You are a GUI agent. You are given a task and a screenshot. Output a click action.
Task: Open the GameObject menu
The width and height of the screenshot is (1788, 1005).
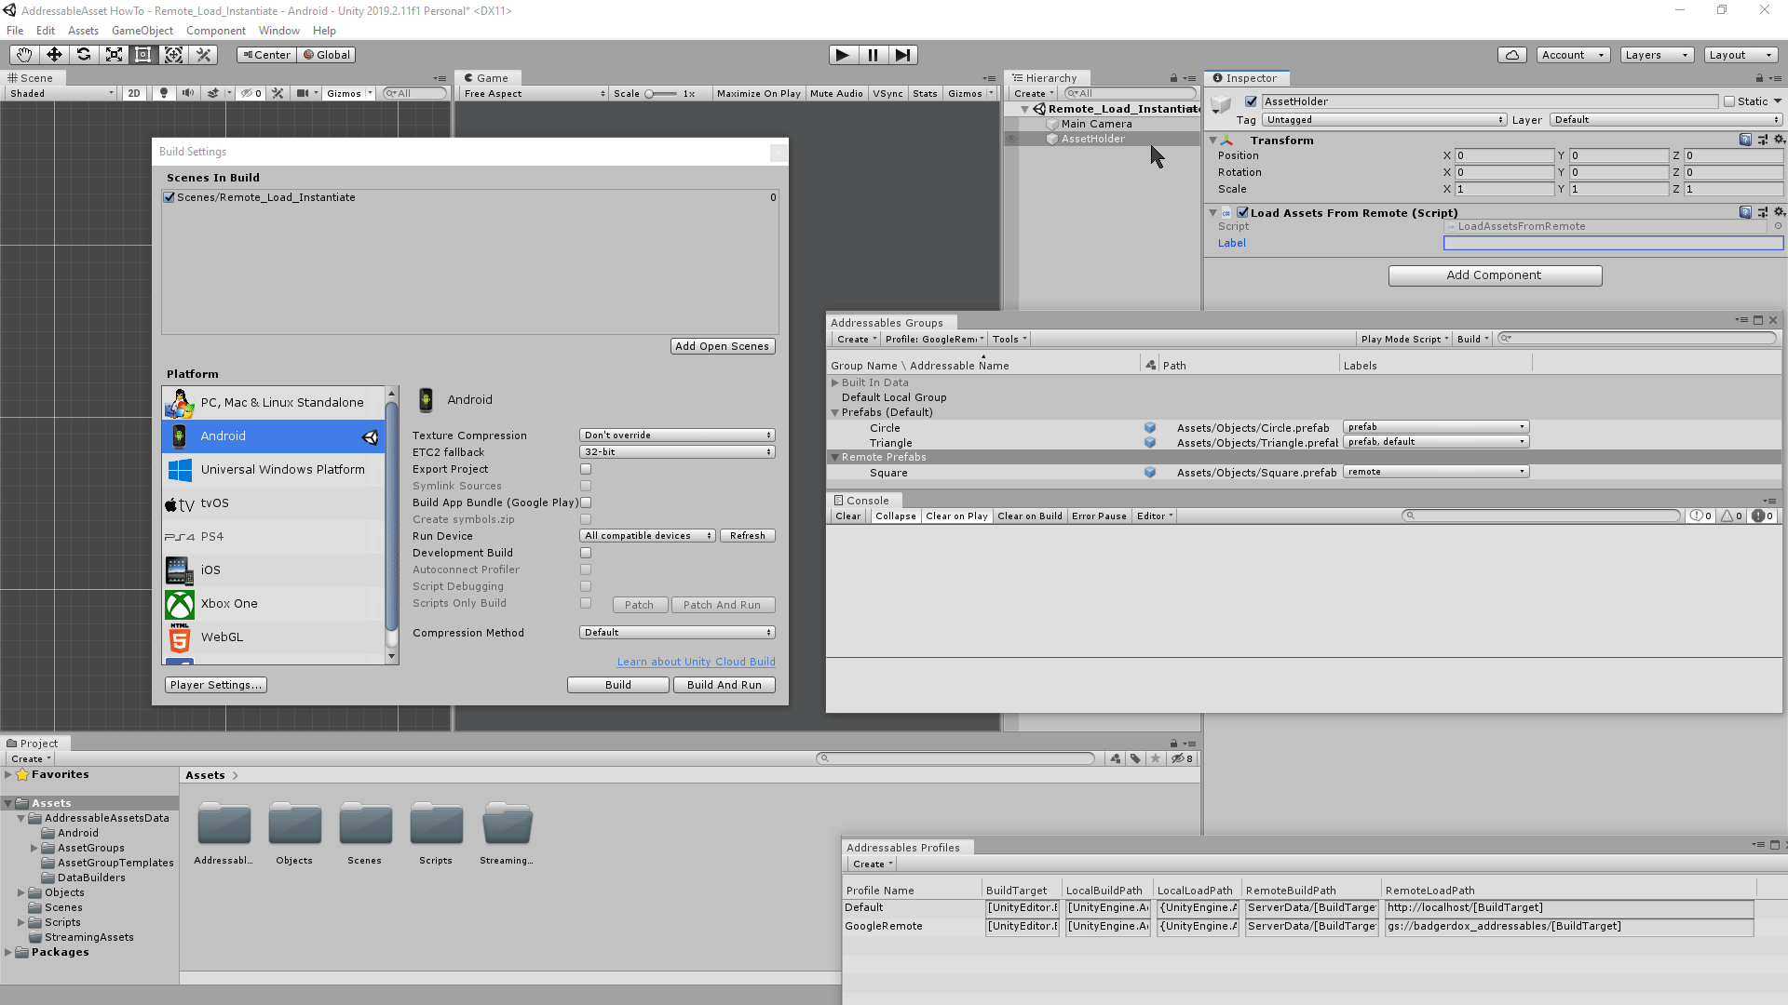tap(142, 31)
